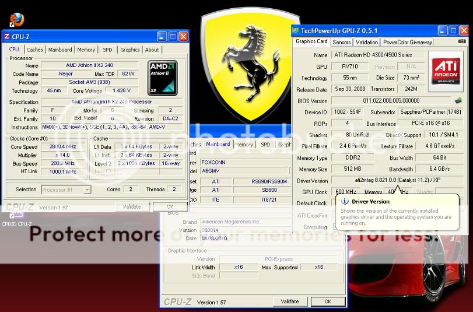Select Mainboard tab in the rear CPU-Z window

pyautogui.click(x=218, y=144)
